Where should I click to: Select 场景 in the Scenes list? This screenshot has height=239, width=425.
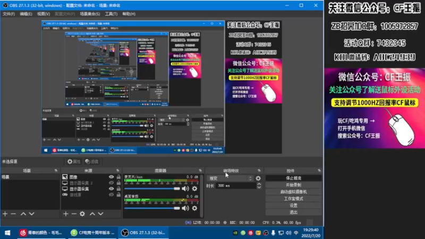(30, 177)
